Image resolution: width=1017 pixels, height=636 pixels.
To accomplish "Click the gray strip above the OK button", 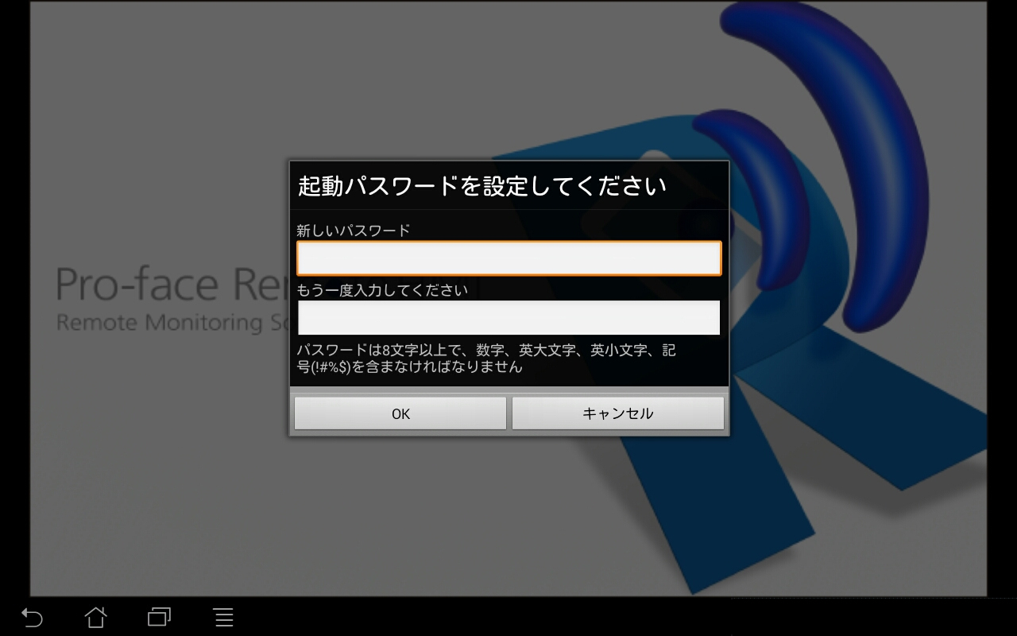I will coord(508,390).
